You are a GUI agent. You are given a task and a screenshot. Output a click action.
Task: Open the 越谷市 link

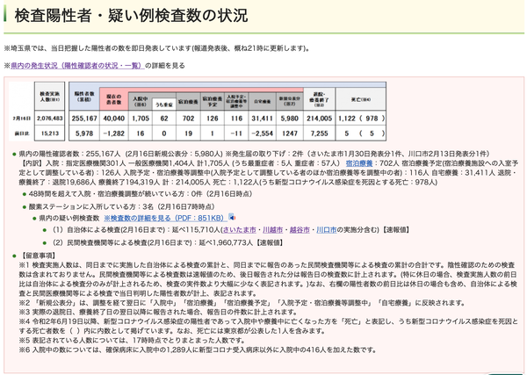300,230
